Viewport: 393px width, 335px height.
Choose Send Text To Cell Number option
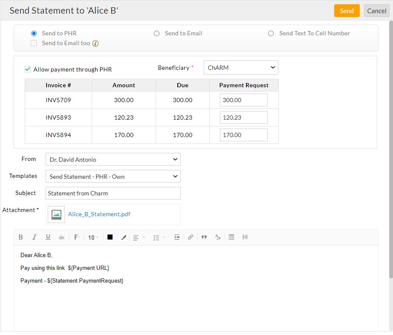point(271,33)
